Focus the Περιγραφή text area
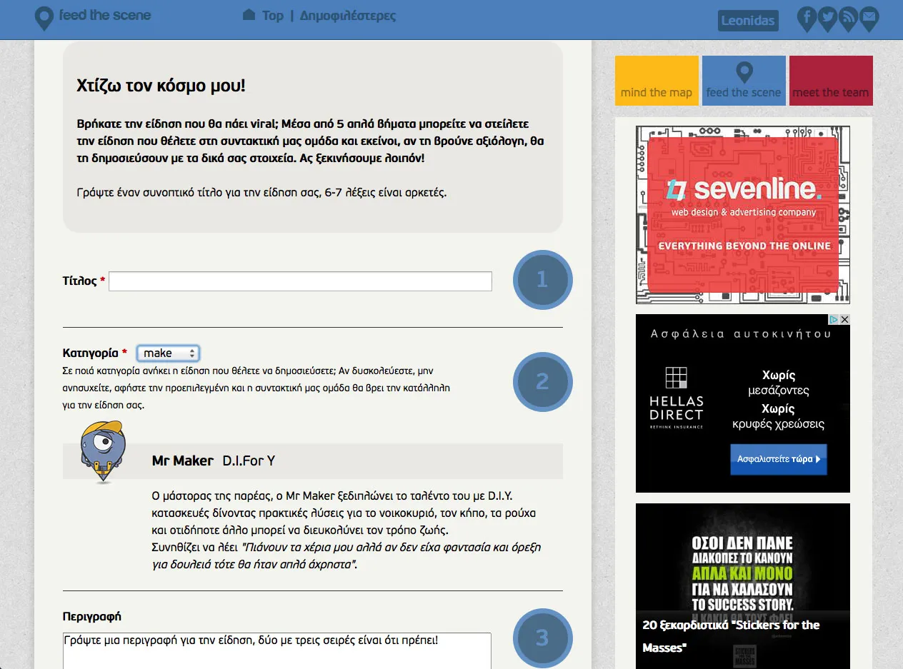 pos(277,650)
